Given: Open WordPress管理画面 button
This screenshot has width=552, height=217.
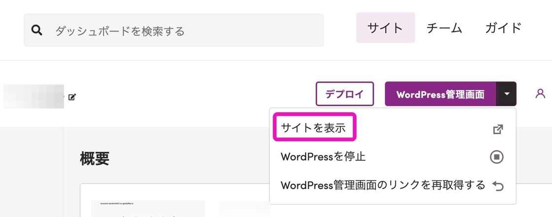Looking at the screenshot, I should point(441,94).
